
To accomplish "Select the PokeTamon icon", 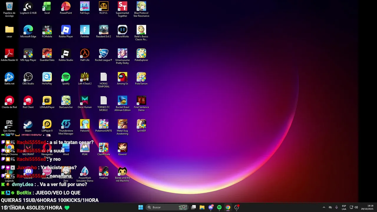I will 141,79.
